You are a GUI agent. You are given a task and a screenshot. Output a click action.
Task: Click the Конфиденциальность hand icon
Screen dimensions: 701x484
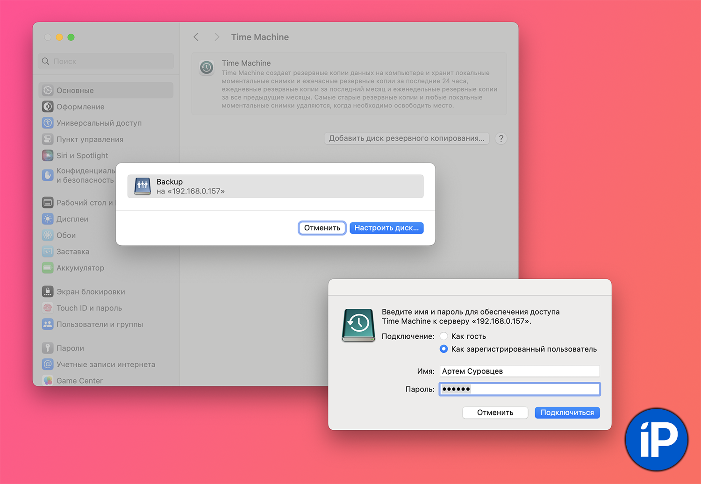point(48,175)
